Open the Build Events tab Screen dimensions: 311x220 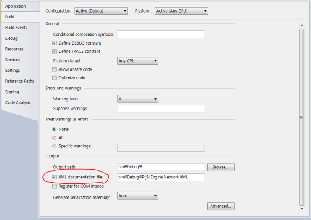16,28
